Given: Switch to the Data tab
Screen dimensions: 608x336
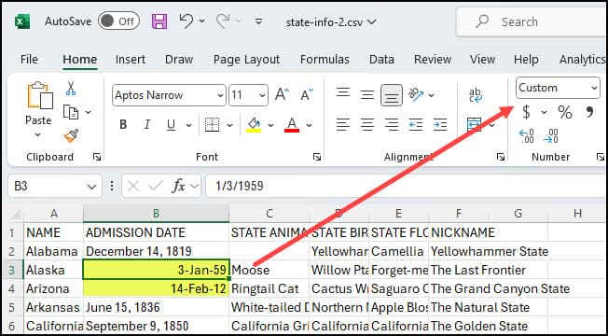Looking at the screenshot, I should [381, 60].
